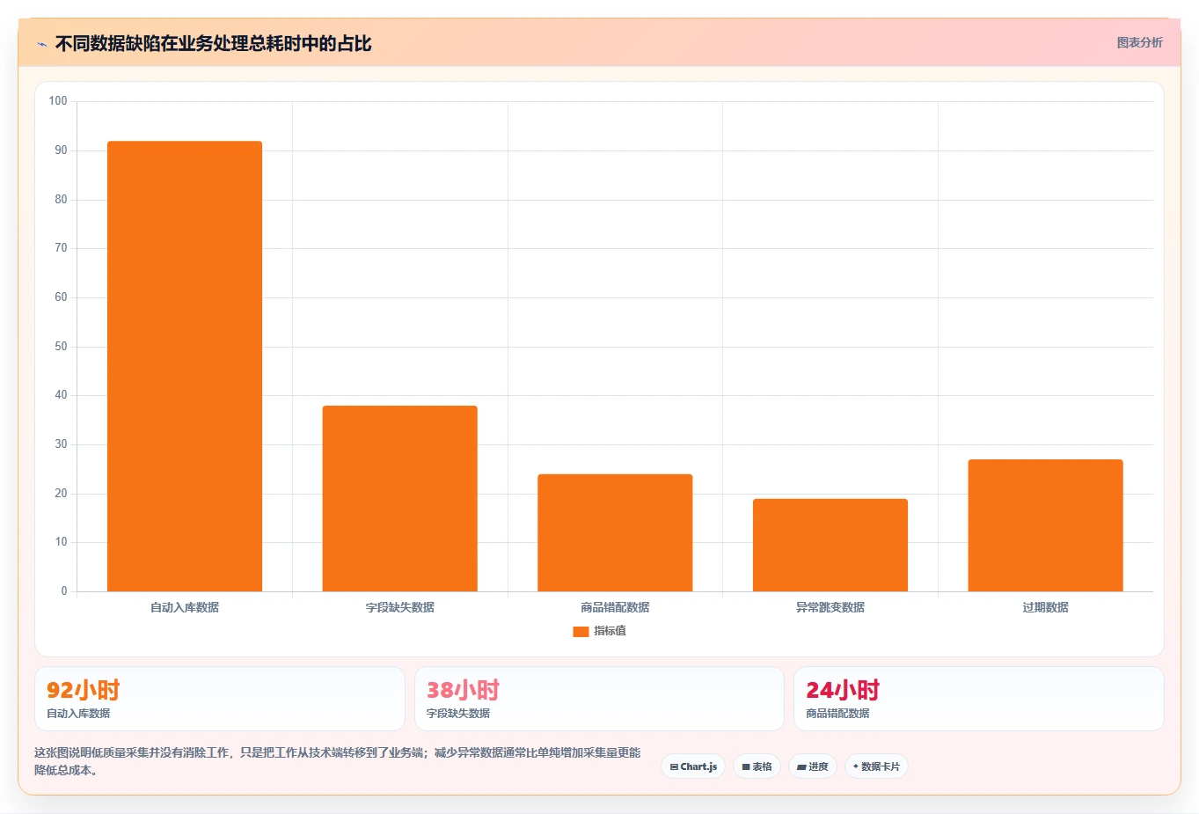Viewport: 1199px width, 814px height.
Task: Open the 38小时 stat card
Action: point(599,699)
